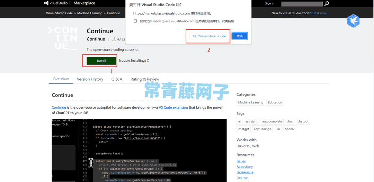Click the 打开Visual Studio Code button
The image size is (374, 182).
209,36
